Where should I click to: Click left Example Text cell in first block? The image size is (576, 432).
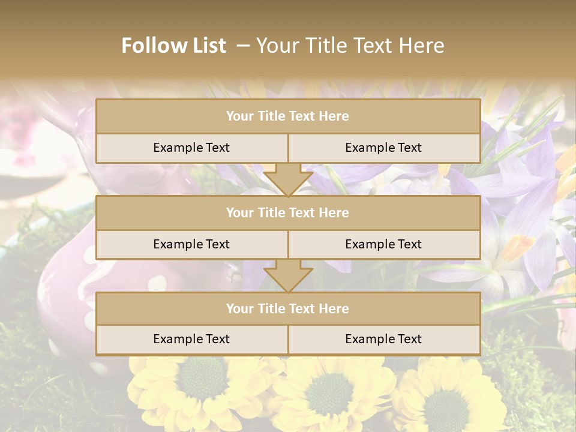[x=191, y=148]
